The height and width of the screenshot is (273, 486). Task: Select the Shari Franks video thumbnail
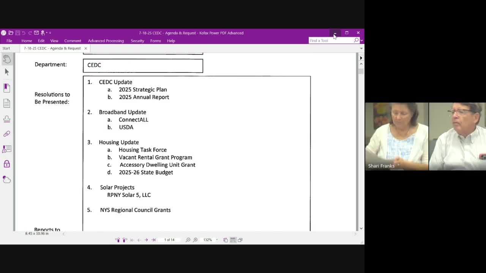tap(396, 136)
